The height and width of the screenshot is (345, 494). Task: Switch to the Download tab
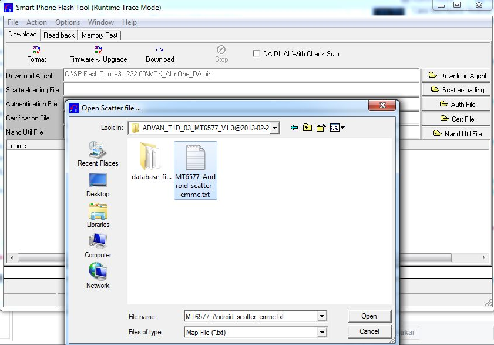22,34
